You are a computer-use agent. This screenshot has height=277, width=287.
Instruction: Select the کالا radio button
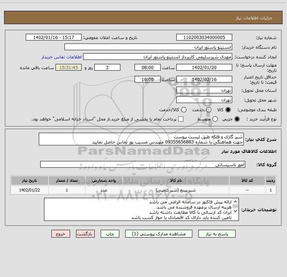coord(228,110)
